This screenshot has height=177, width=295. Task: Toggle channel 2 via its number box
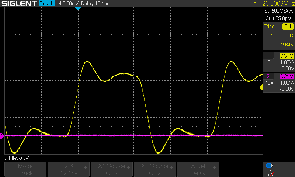tap(268, 76)
